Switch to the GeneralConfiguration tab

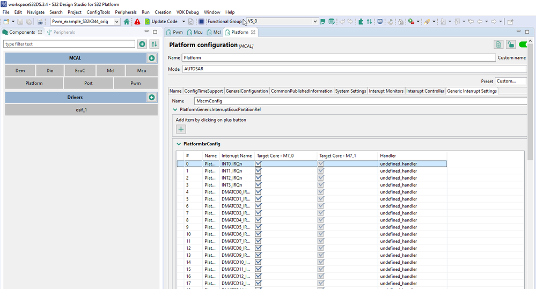pos(246,91)
